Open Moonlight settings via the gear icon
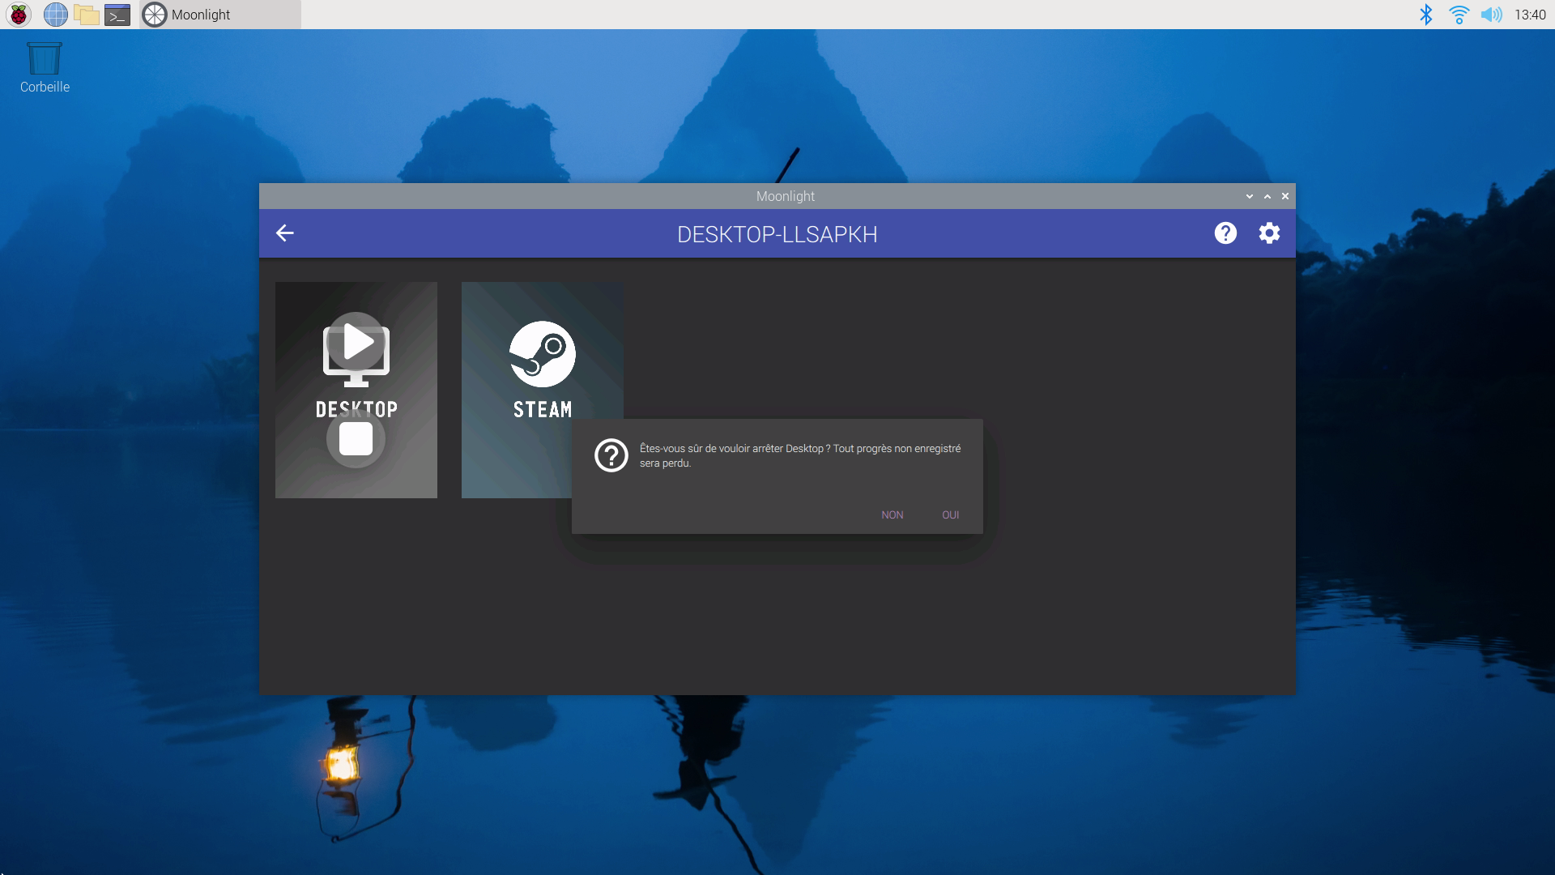 pyautogui.click(x=1269, y=233)
